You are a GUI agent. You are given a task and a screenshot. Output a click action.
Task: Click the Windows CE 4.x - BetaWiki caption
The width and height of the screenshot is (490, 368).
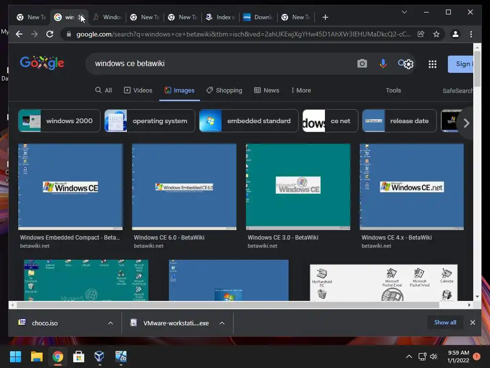[x=397, y=238]
